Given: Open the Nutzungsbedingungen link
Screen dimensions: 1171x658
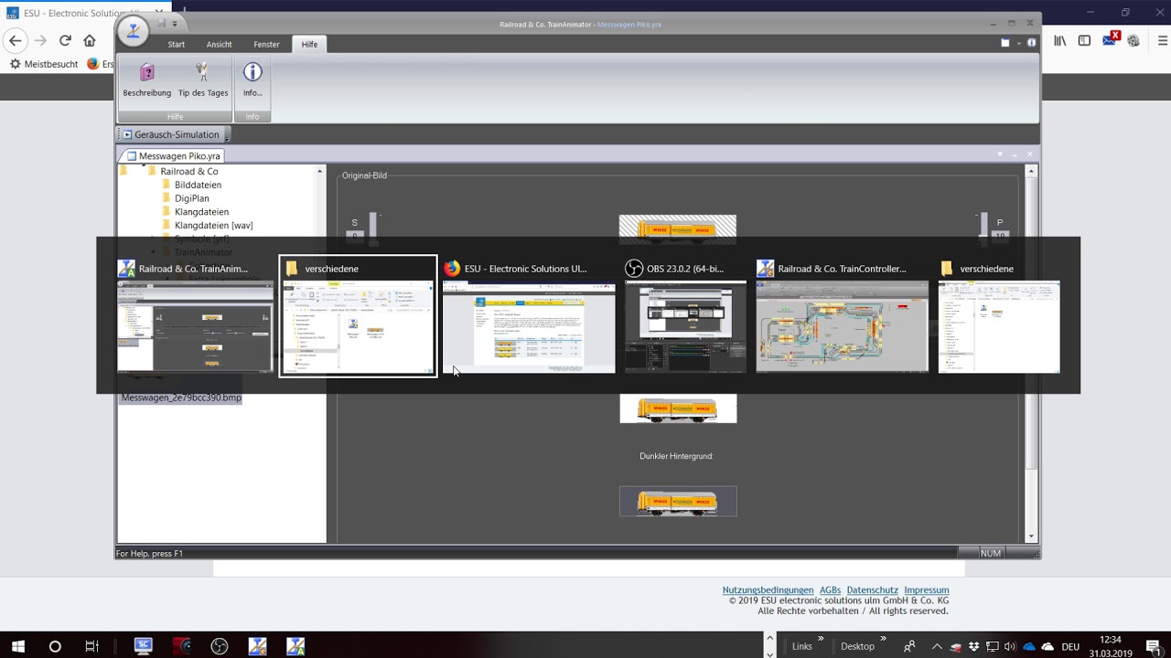Looking at the screenshot, I should (x=768, y=590).
